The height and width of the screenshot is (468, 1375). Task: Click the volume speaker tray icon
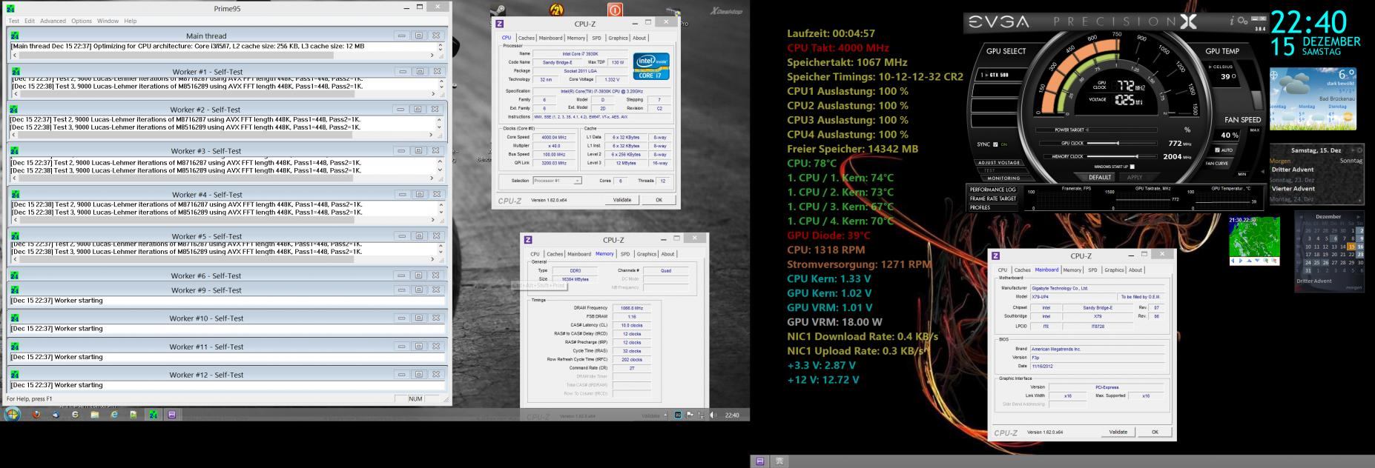click(713, 415)
